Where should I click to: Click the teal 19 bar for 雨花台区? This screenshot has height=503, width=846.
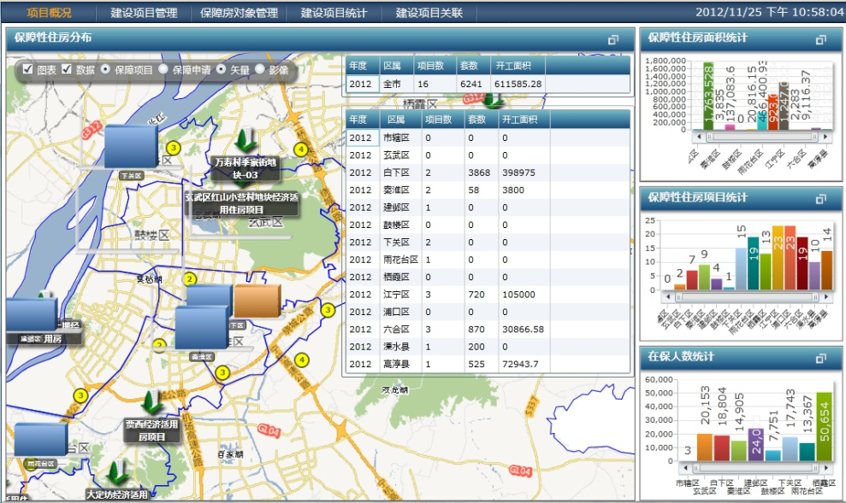pos(754,263)
